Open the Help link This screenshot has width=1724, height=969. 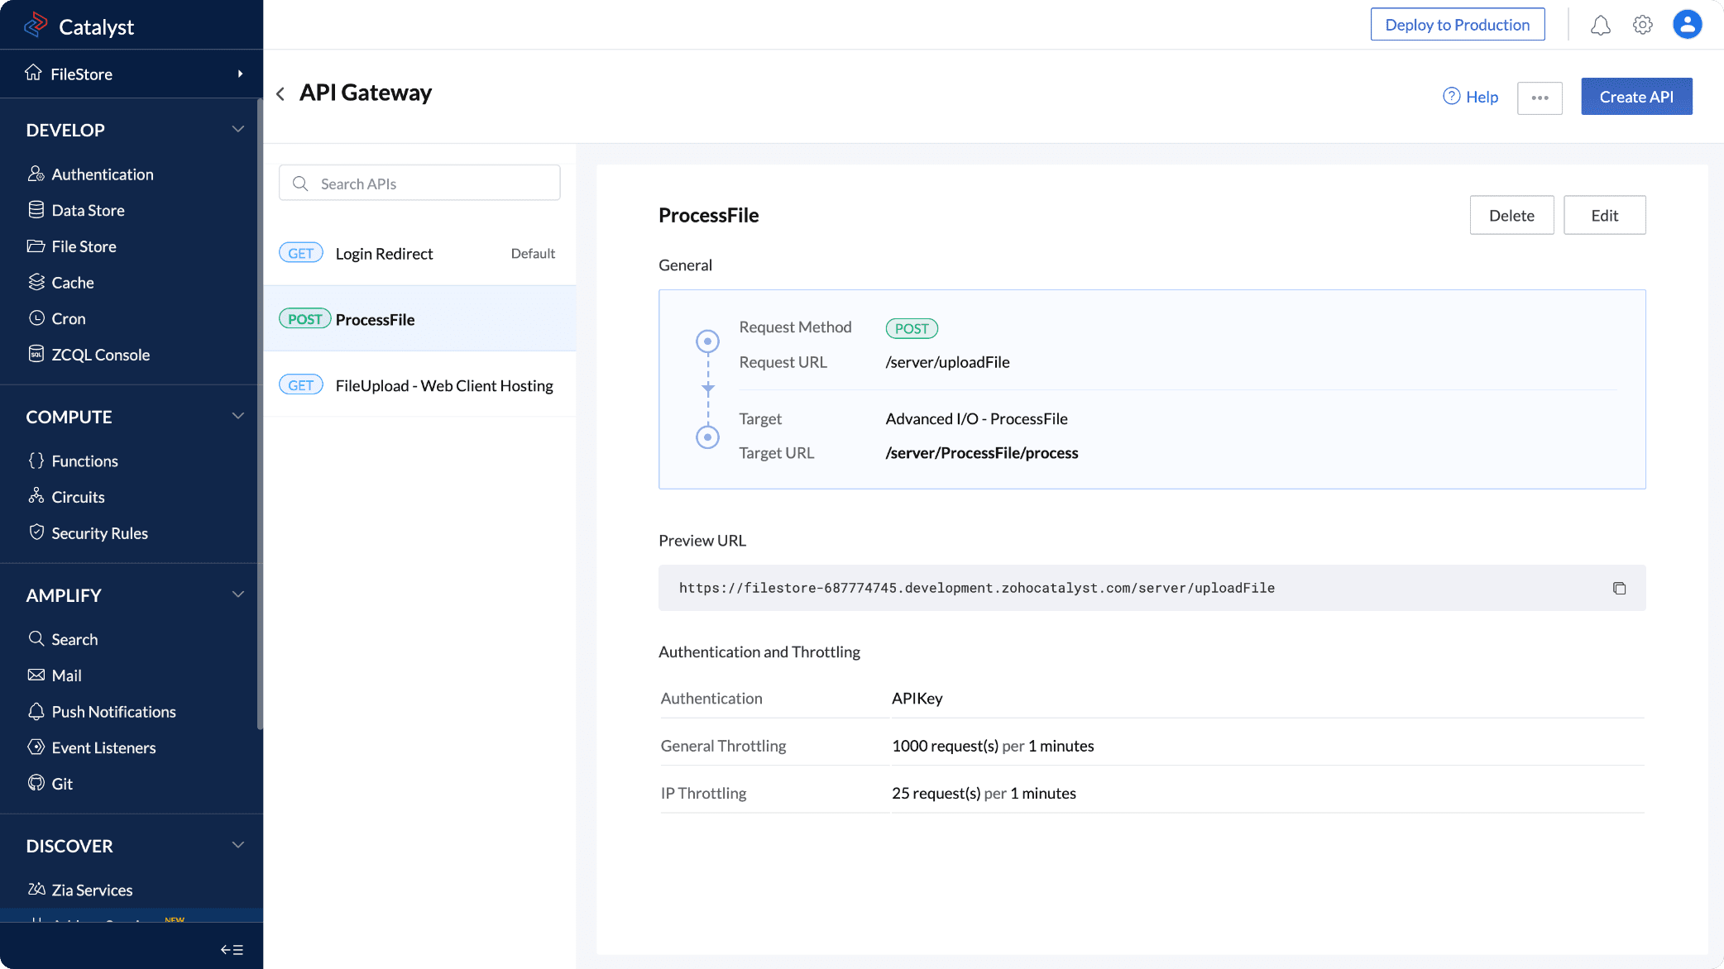coord(1471,97)
